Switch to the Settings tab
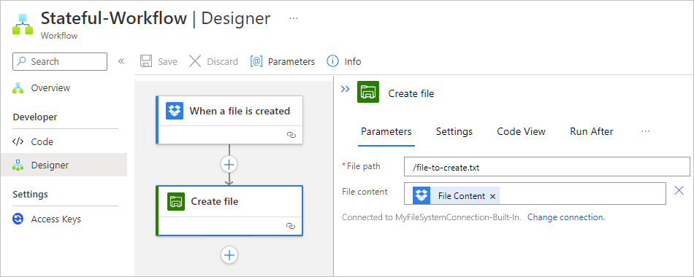The width and height of the screenshot is (694, 277). [454, 132]
